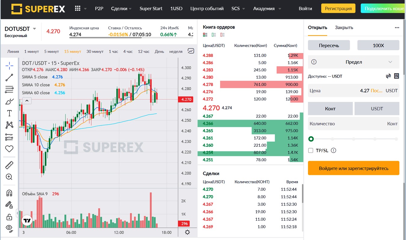The height and width of the screenshot is (240, 406).
Task: Open the Fibonacci retracement tool
Action: pyautogui.click(x=9, y=89)
